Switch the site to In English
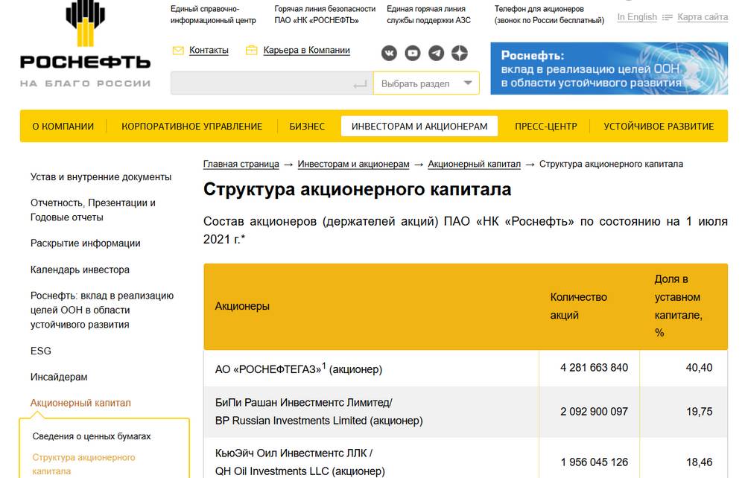 637,17
